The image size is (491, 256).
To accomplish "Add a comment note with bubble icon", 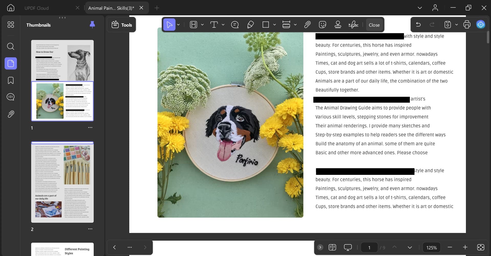I will [234, 25].
